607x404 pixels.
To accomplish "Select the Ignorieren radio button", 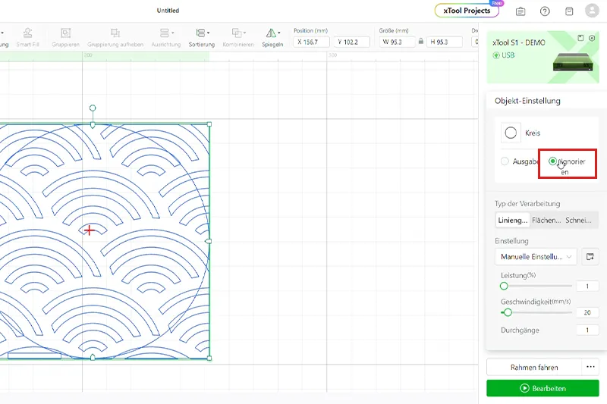I will [552, 161].
